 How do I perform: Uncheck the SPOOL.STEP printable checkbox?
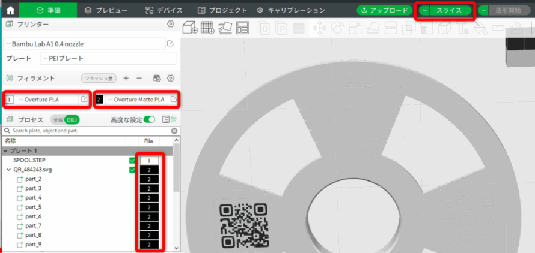click(x=132, y=161)
